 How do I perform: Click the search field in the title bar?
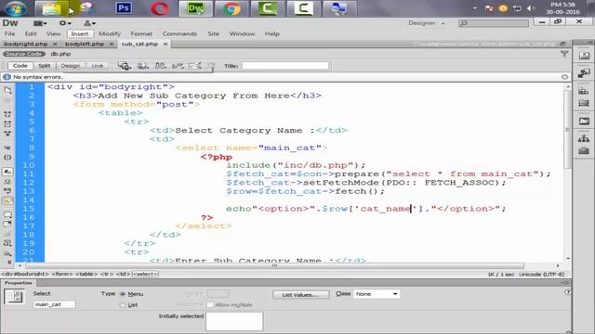(x=494, y=23)
